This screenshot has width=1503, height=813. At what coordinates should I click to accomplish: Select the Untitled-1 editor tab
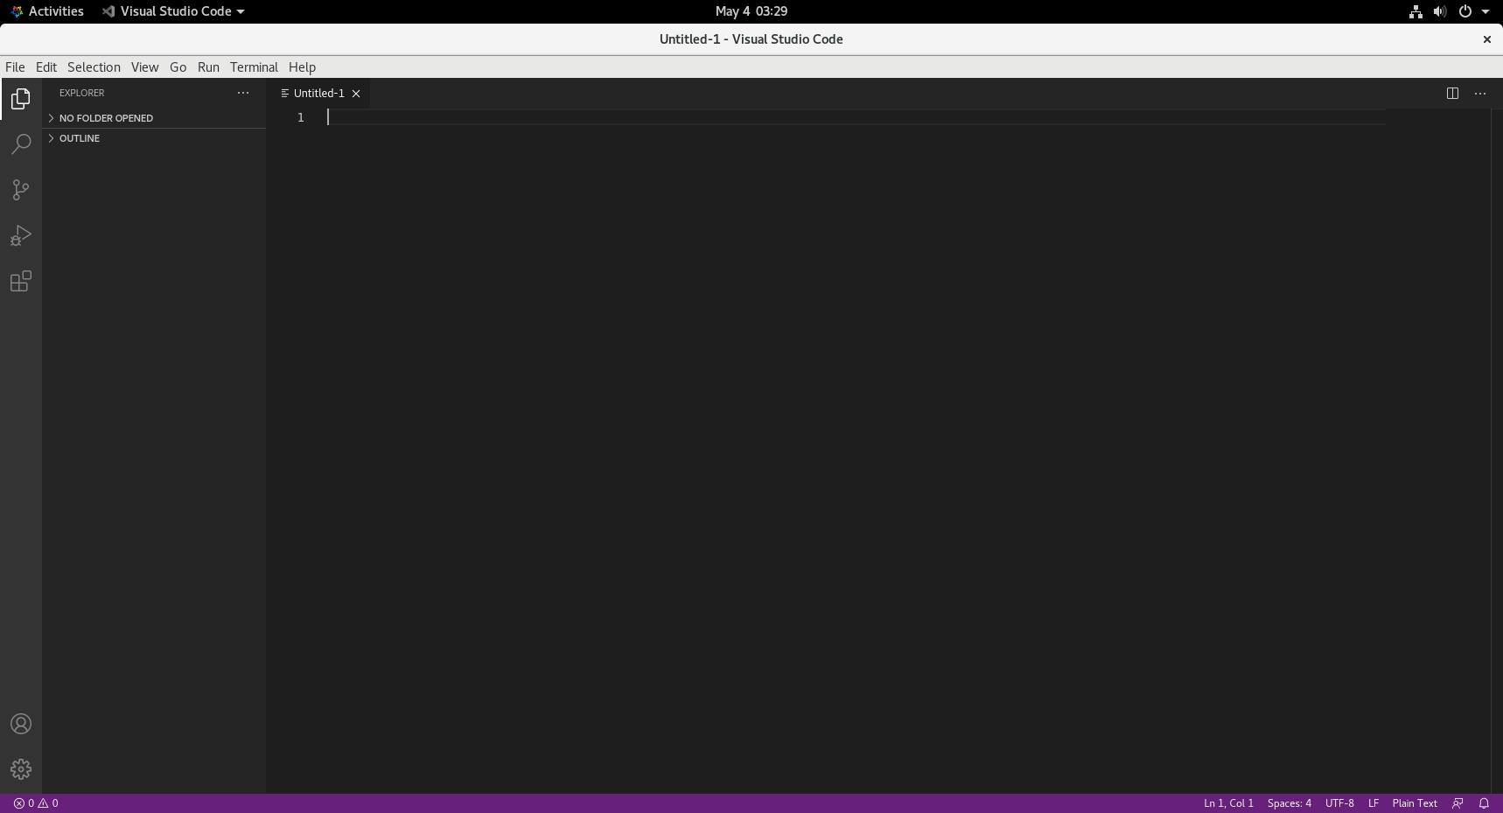(318, 94)
